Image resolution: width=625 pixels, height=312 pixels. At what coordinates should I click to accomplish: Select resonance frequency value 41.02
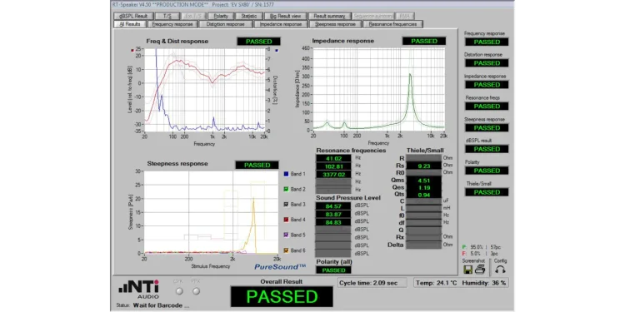[333, 158]
